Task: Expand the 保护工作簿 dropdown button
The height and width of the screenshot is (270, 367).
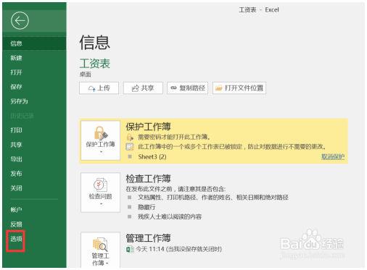Action: [100, 140]
